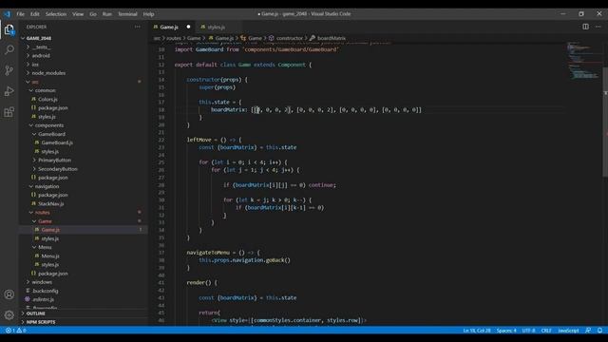608x342 pixels.
Task: Click the Ln, Col cursor position indicator
Action: pyautogui.click(x=477, y=331)
